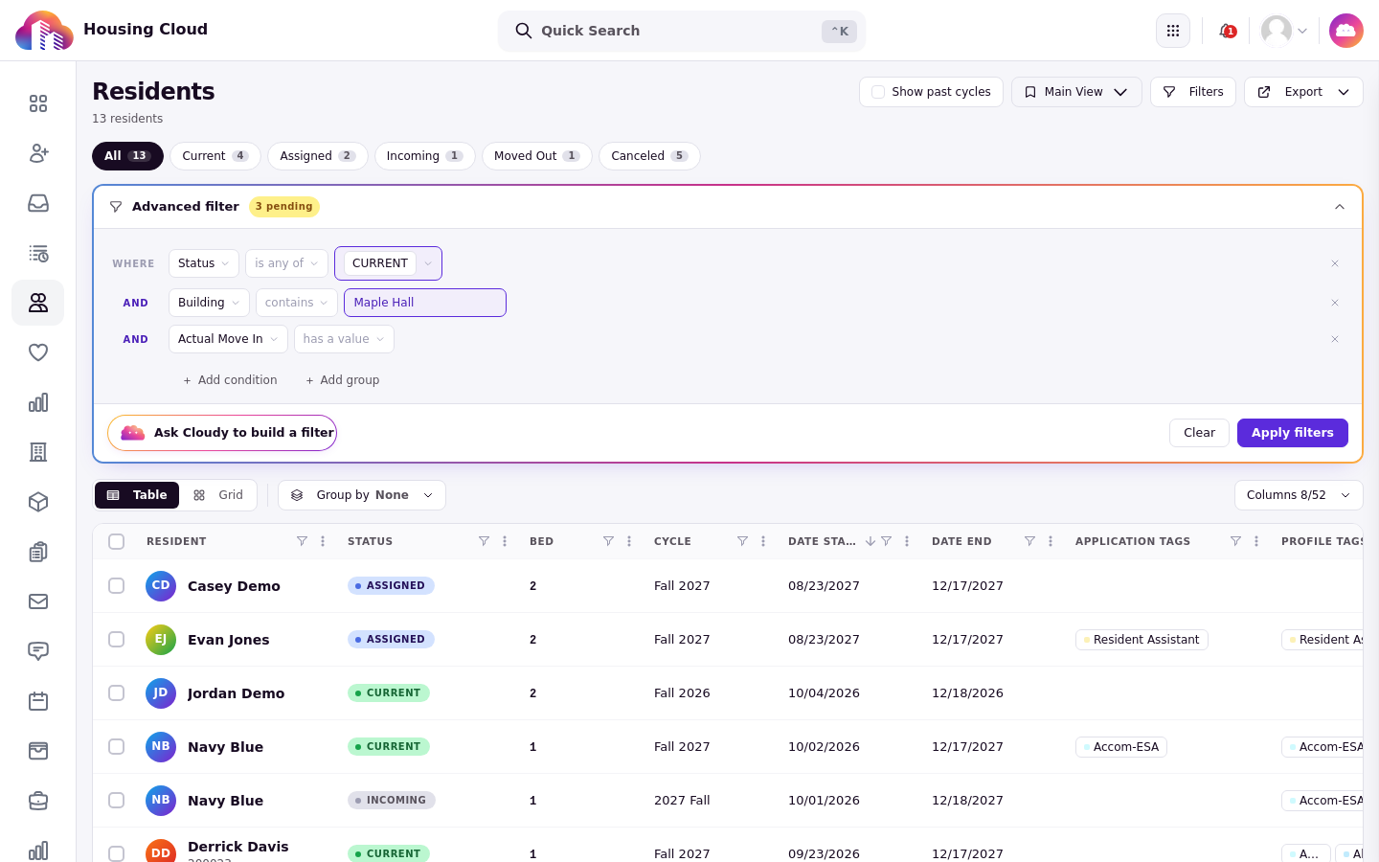The image size is (1379, 862).
Task: Click the Maple Hall building input field
Action: click(x=425, y=303)
